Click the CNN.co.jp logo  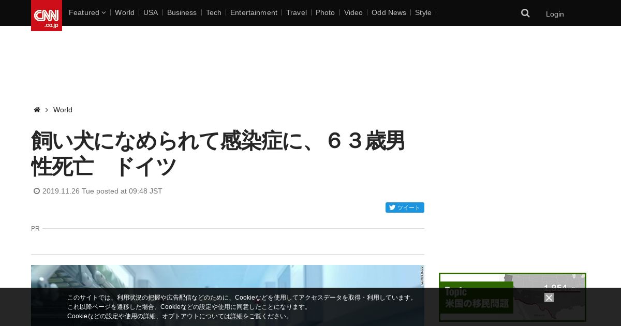click(x=47, y=16)
